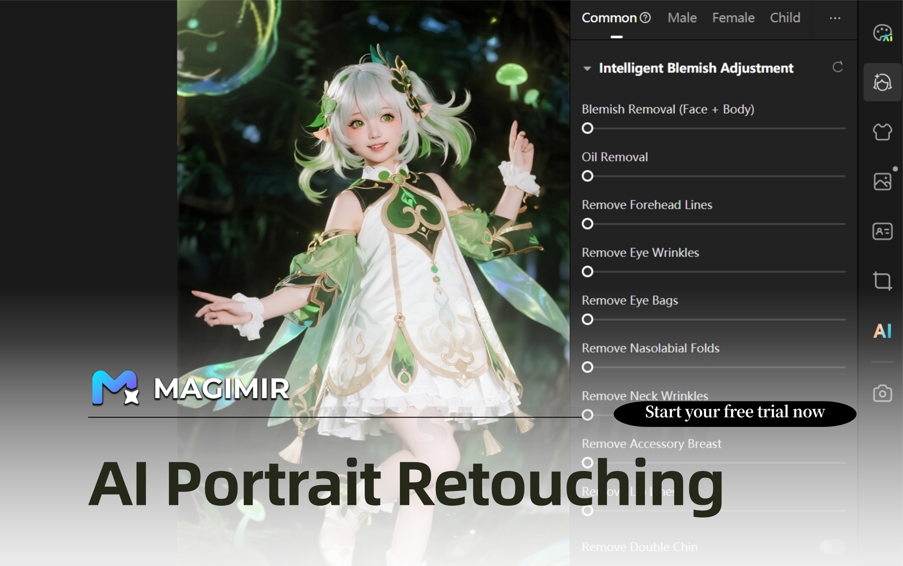Open the AI tools sidebar icon

pos(882,331)
